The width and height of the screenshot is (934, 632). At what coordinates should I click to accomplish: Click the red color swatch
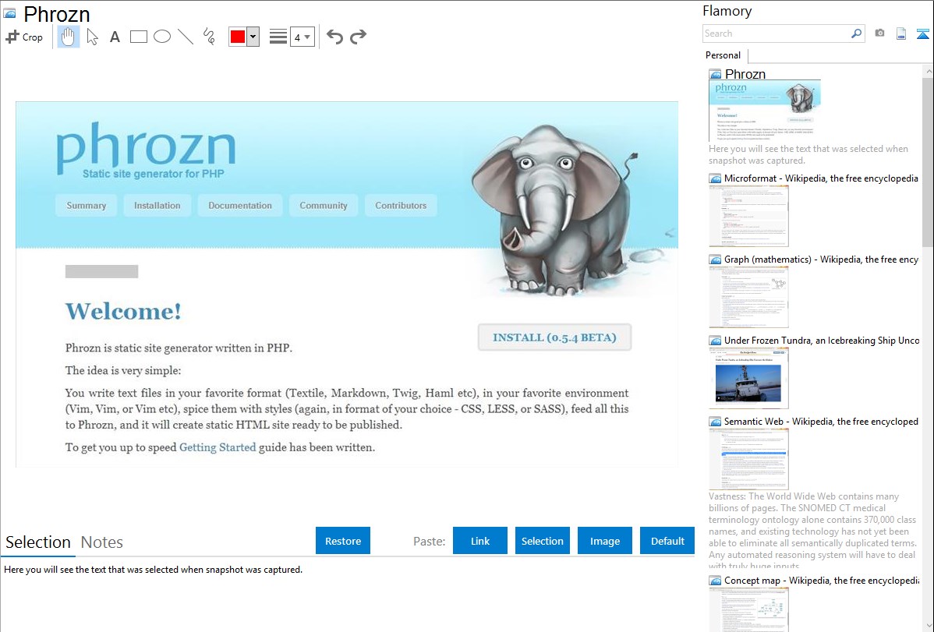(238, 37)
